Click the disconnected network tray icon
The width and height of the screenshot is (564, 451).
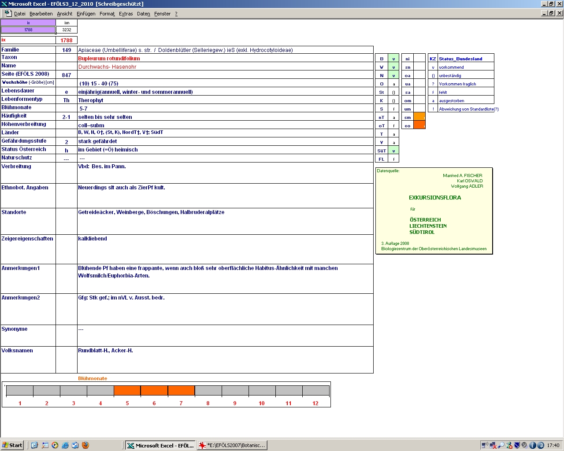tap(493, 445)
